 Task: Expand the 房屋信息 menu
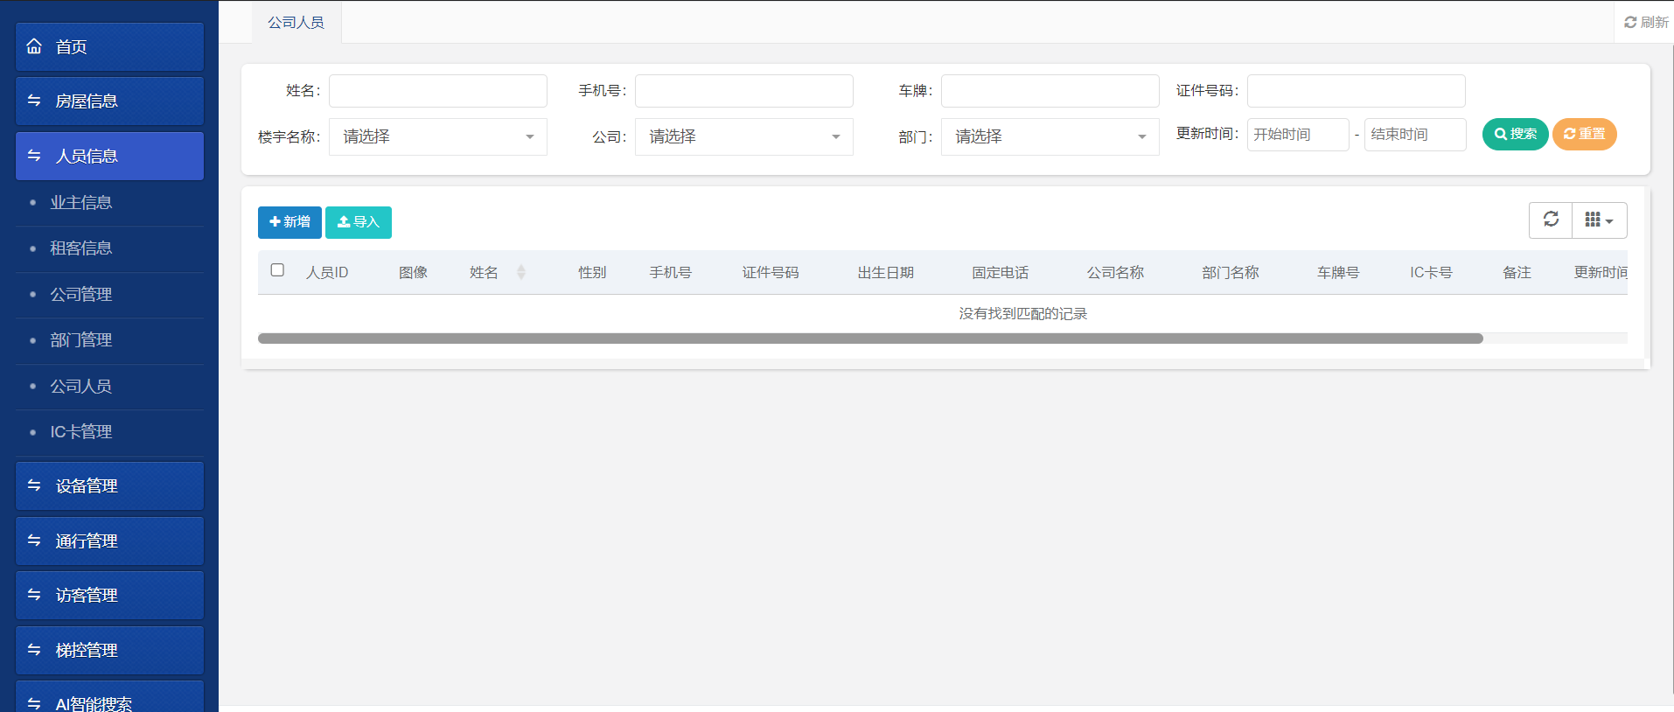pos(109,101)
